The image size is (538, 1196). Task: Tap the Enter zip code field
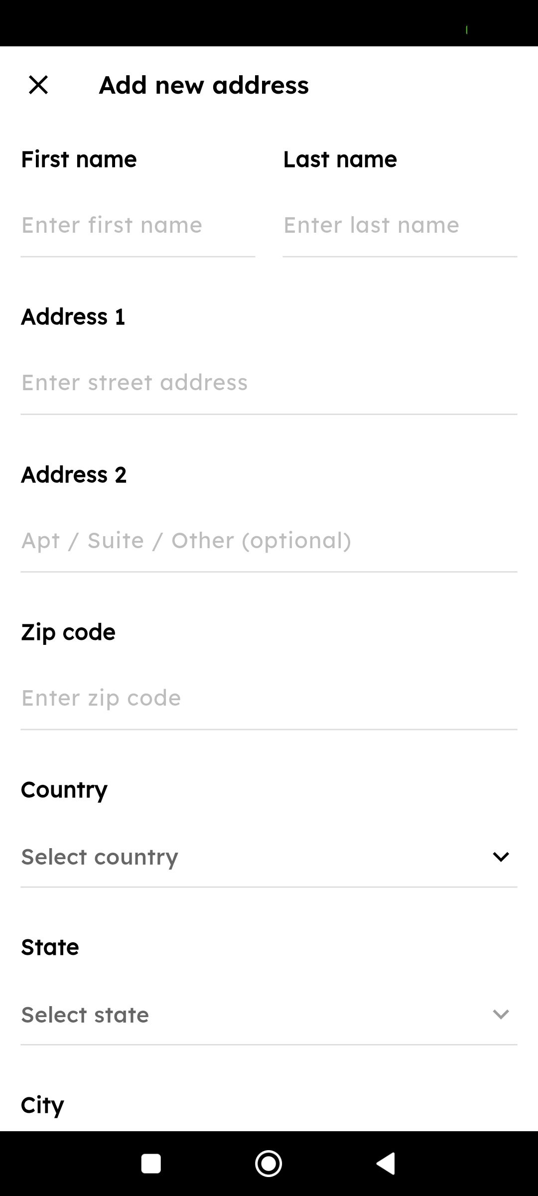[x=269, y=698]
